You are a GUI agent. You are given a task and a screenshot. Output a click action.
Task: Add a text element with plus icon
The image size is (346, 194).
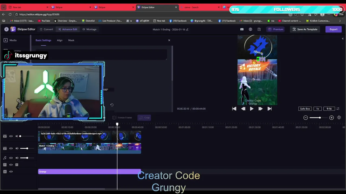click(x=17, y=165)
